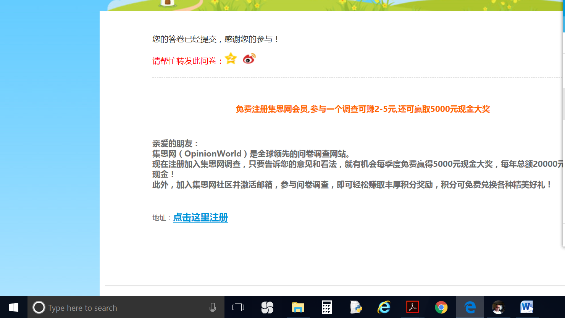Screen dimensions: 565x318
Task: Share survey via the yellow star icon
Action: click(x=231, y=58)
